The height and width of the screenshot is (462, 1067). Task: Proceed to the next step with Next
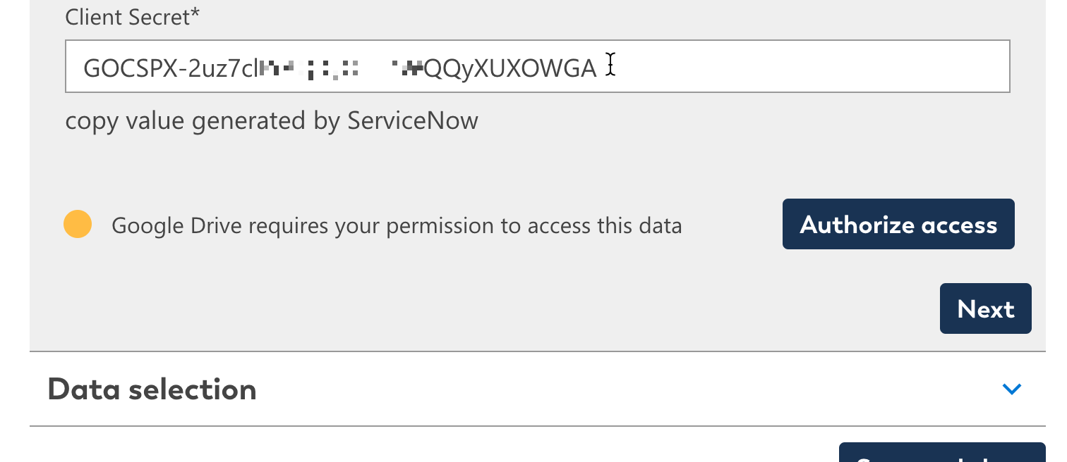point(985,308)
